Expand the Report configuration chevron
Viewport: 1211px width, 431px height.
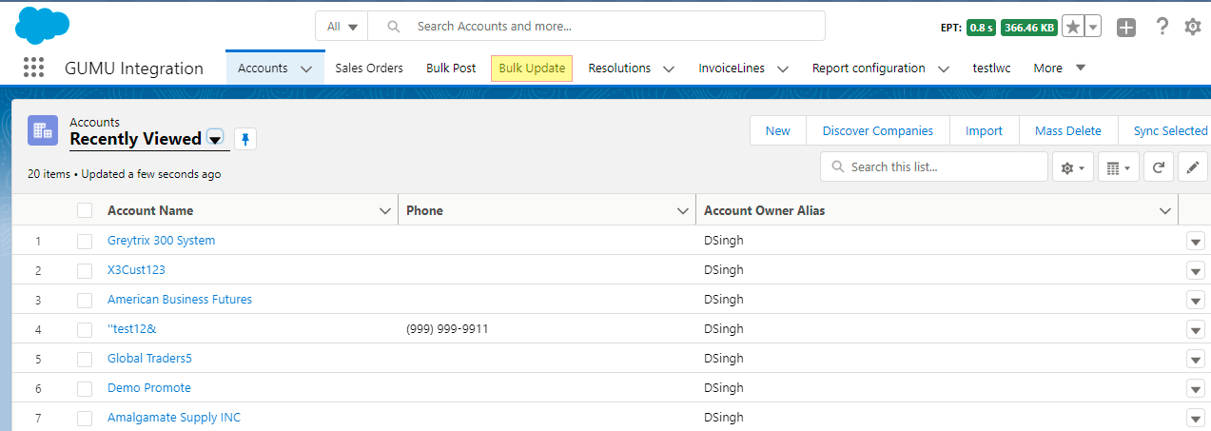(x=944, y=69)
